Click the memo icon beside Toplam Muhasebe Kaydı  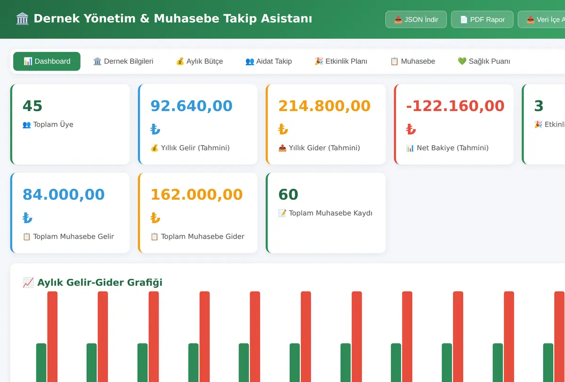pos(282,213)
